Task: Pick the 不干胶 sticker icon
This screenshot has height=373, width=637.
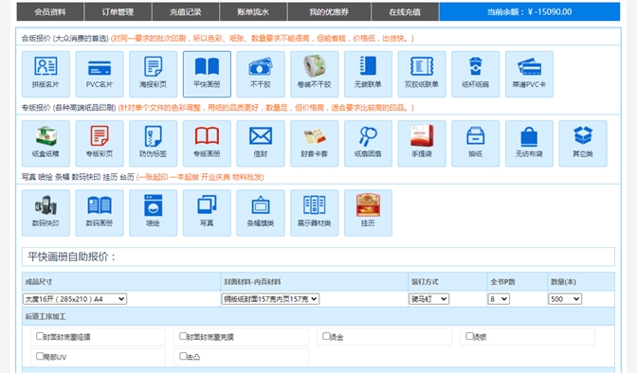Action: (261, 74)
